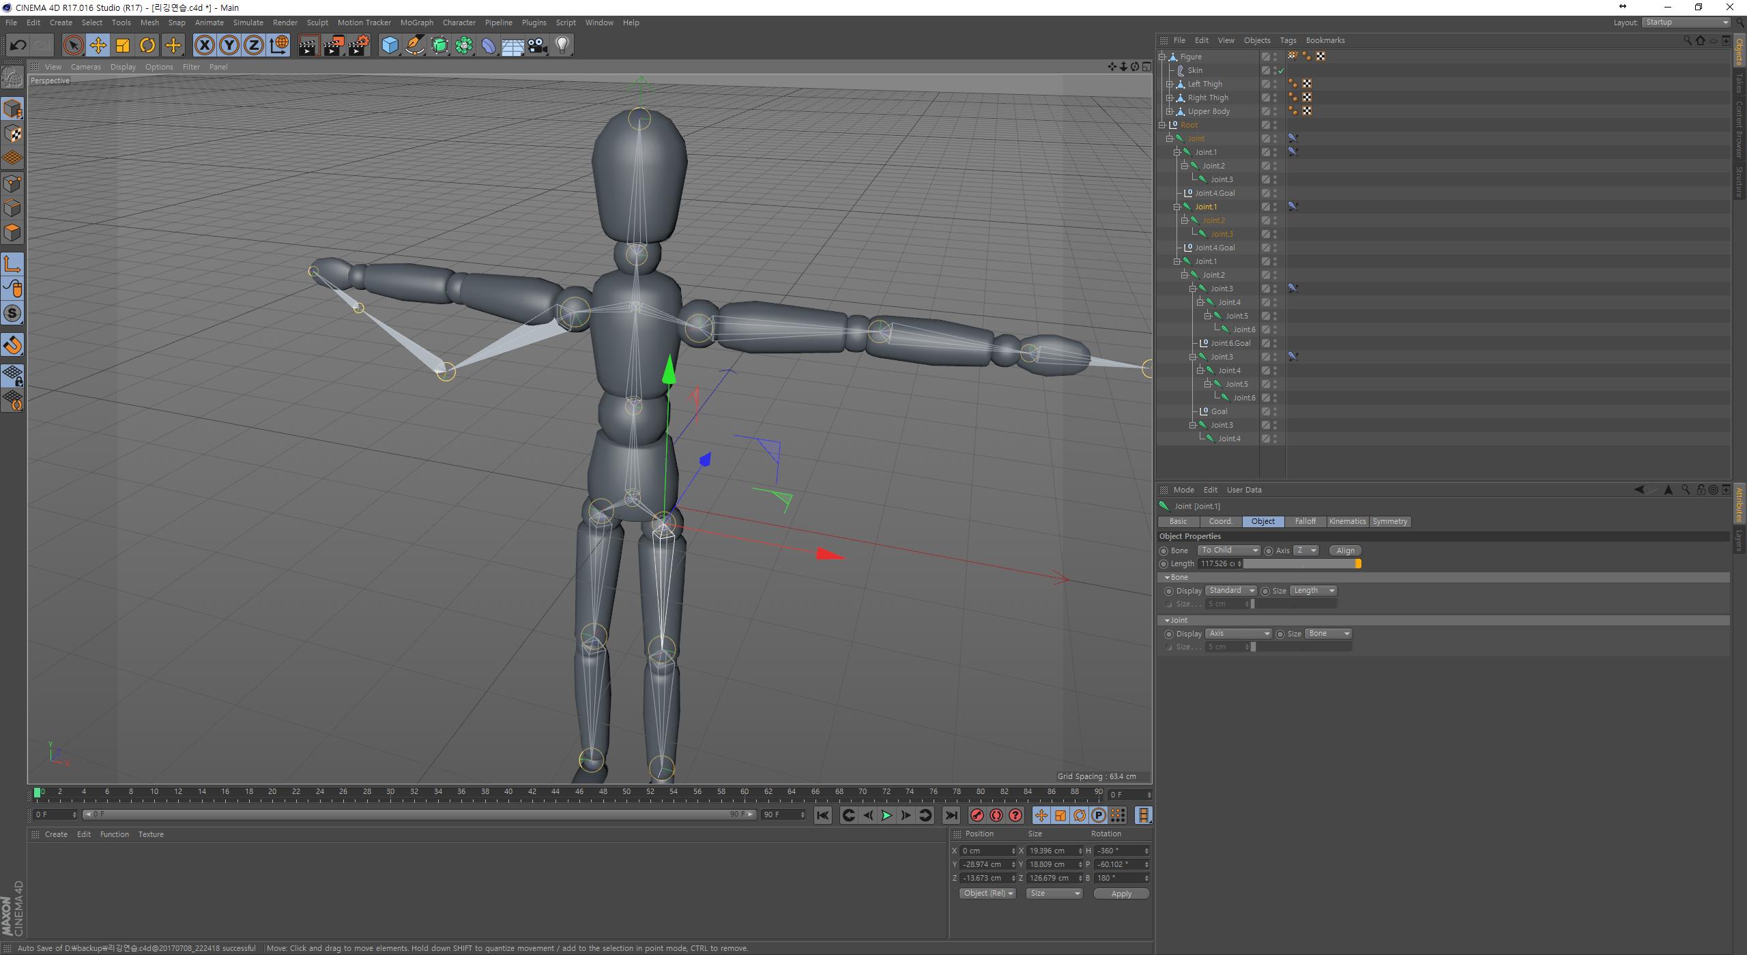Click the Rotation P field -60.102
1747x955 pixels.
click(1122, 864)
